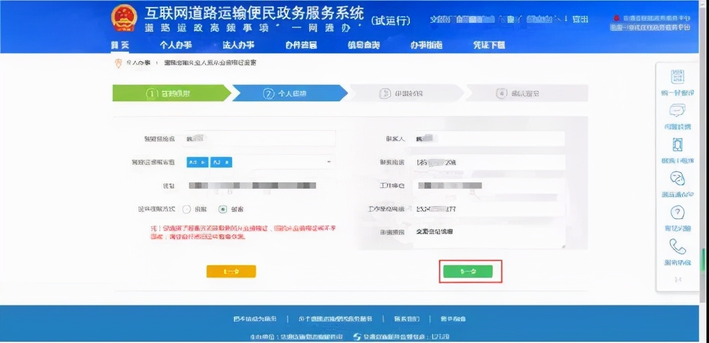The height and width of the screenshot is (343, 709).
Task: Click the green page scrollbar thumb on right edge
Action: [703, 260]
